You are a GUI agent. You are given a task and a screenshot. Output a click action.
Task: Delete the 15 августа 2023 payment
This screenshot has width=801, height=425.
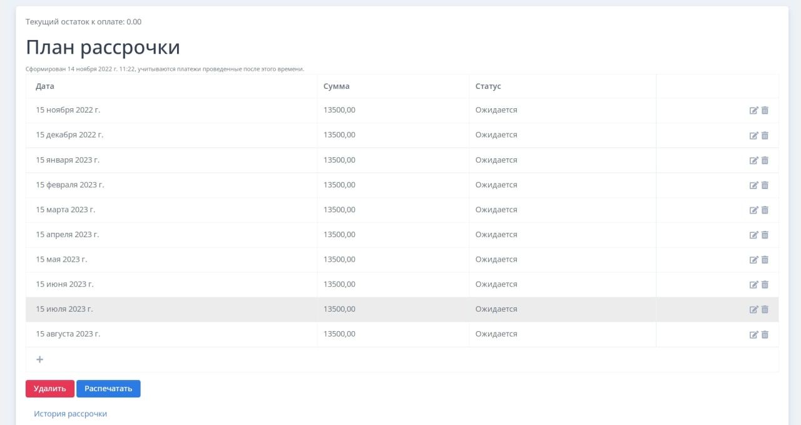[765, 335]
